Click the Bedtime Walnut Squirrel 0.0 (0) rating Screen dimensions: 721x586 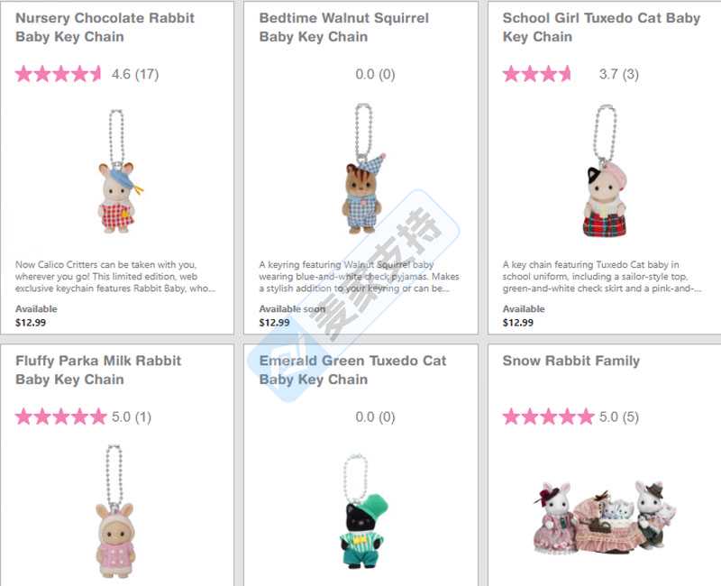click(375, 74)
